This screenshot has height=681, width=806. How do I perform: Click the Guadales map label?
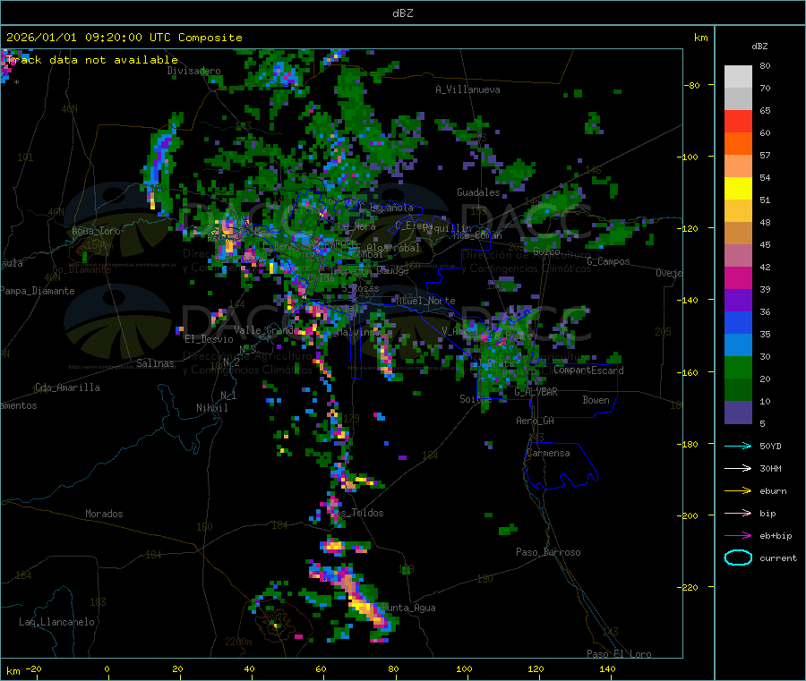478,192
